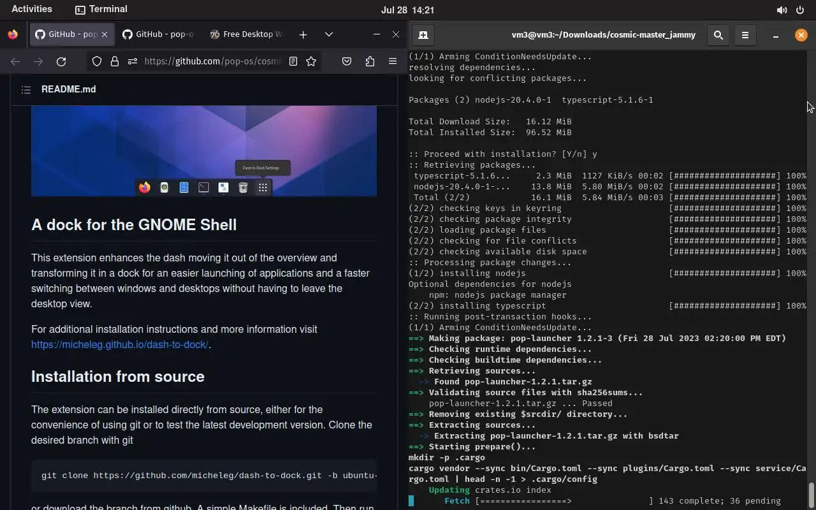This screenshot has width=816, height=510.
Task: Open new terminal tab icon
Action: coord(423,35)
